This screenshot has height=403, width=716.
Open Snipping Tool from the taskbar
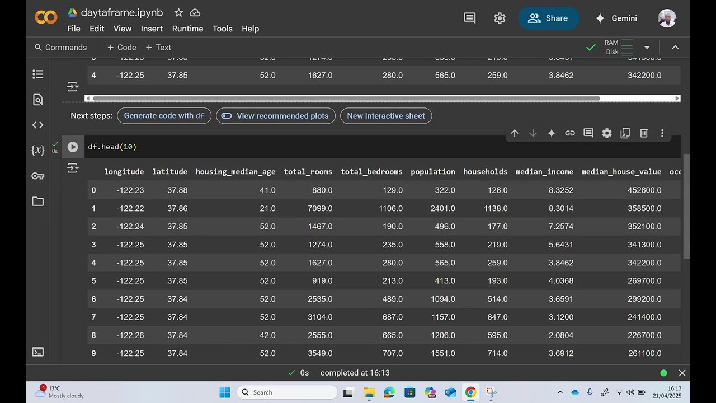491,392
